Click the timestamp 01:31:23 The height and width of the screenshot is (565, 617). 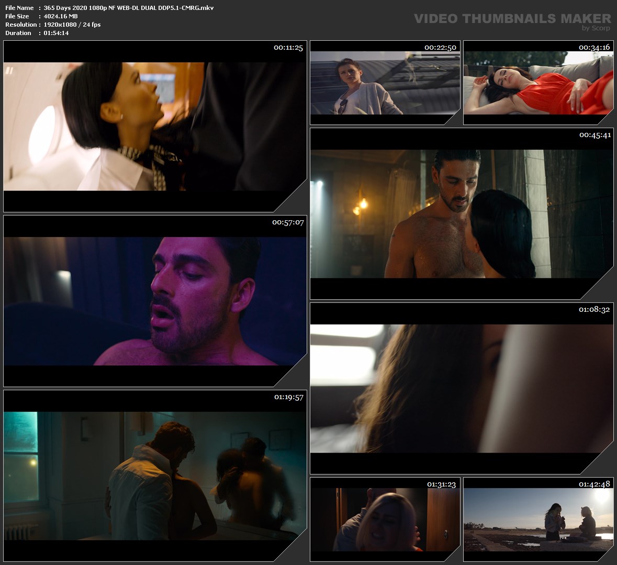point(442,484)
